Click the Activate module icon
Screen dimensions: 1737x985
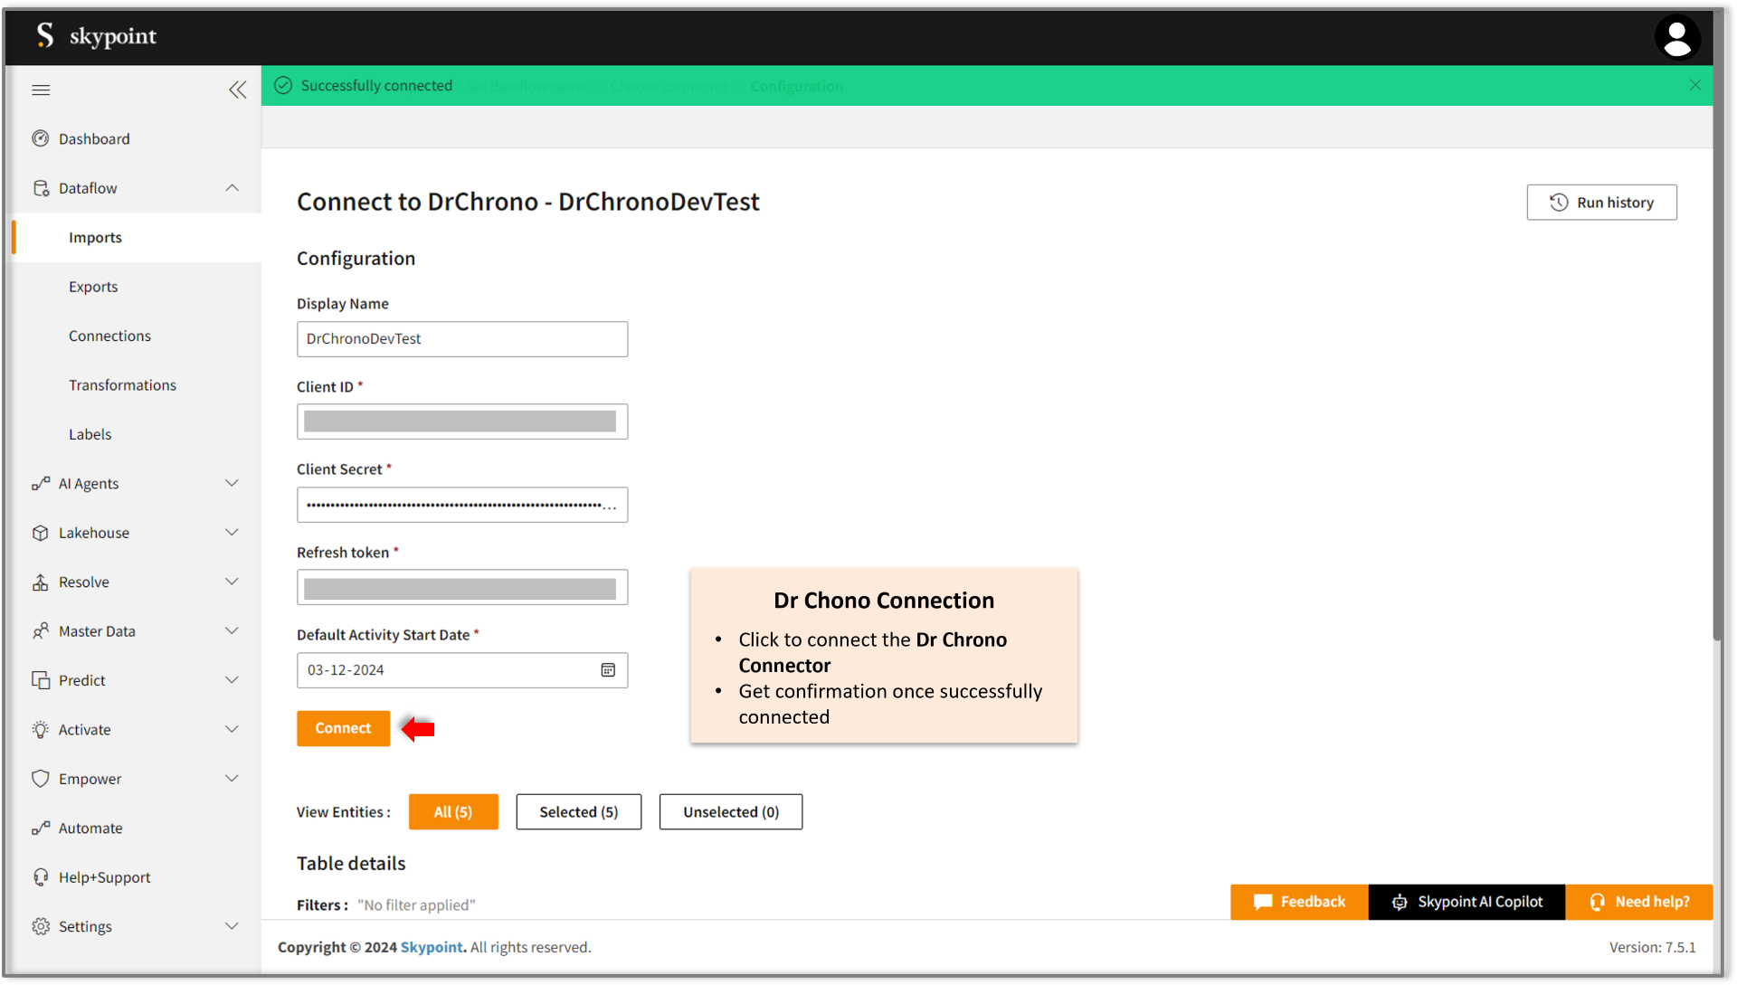(x=40, y=729)
